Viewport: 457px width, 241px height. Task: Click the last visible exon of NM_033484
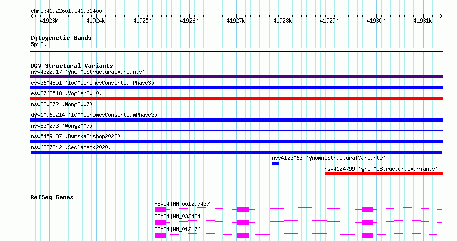click(368, 223)
